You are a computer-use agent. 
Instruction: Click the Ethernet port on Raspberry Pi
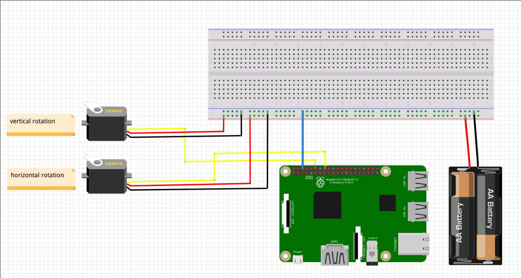[x=414, y=244]
